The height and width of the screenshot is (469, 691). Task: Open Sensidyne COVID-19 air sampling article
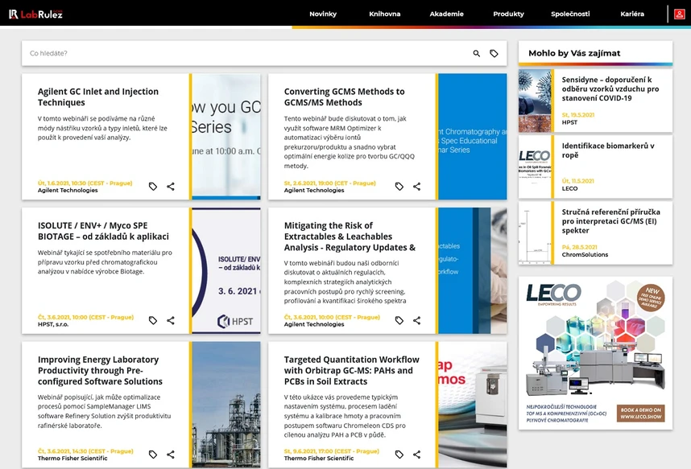(x=610, y=88)
